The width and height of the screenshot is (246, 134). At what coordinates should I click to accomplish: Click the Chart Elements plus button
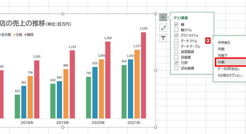click(163, 18)
